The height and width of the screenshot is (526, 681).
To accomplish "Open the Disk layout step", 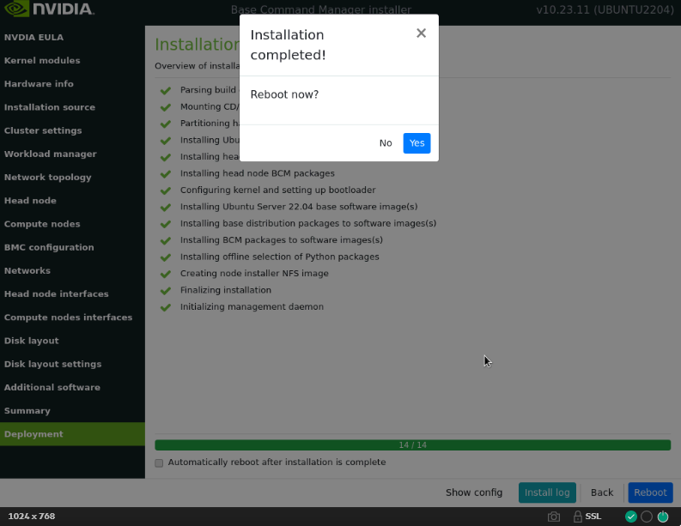I will click(32, 341).
